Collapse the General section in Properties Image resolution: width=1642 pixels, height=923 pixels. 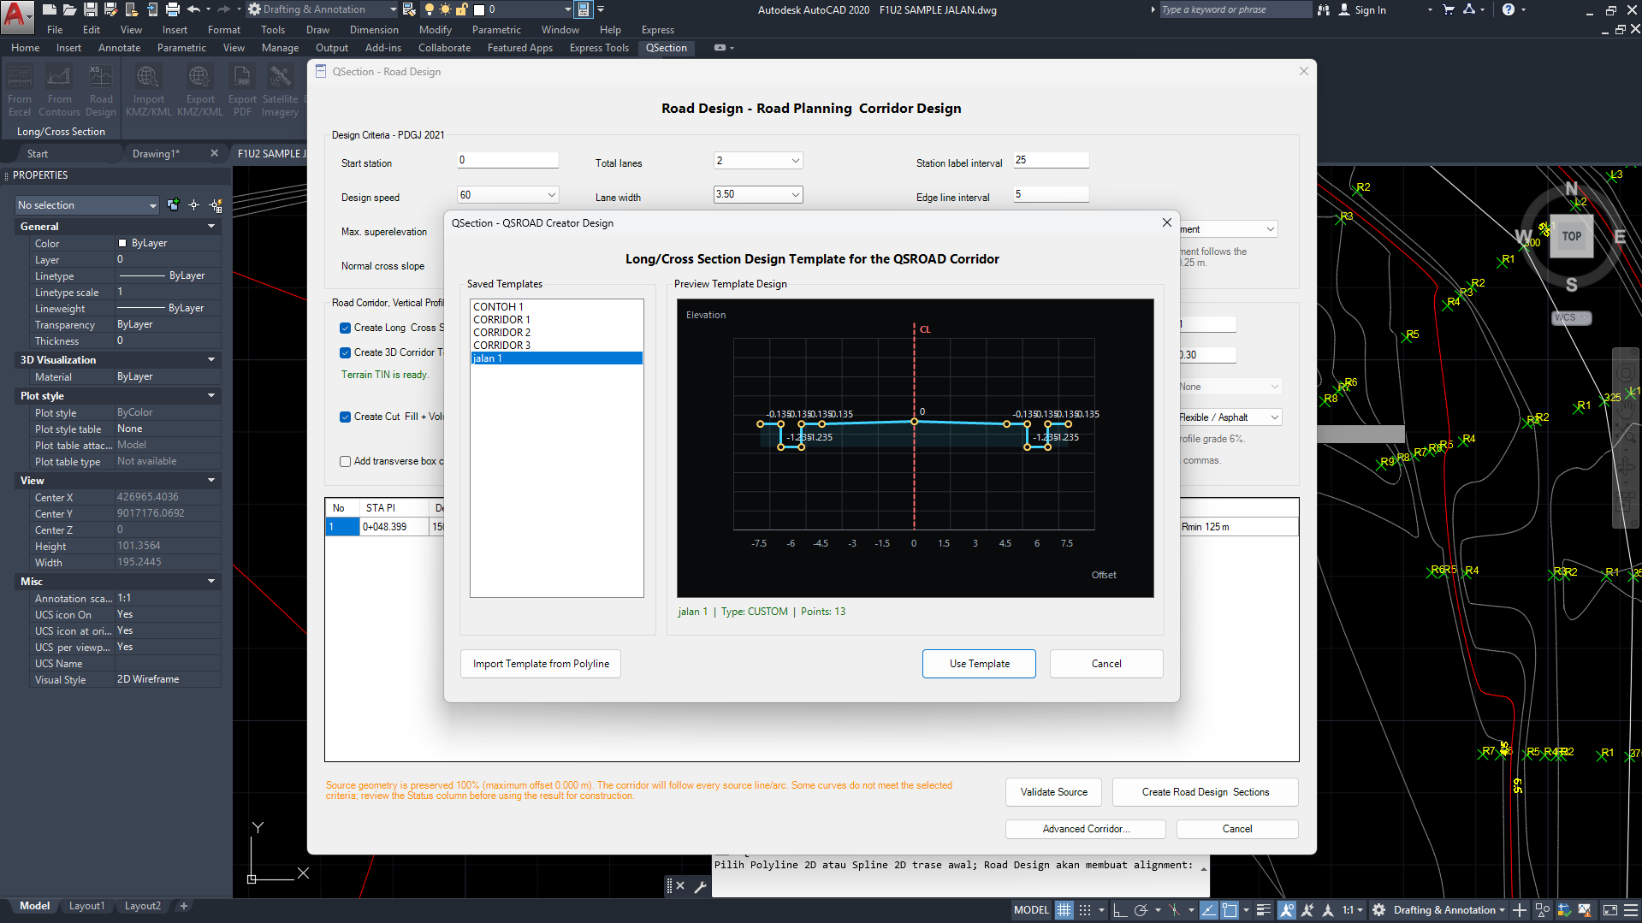pos(211,227)
